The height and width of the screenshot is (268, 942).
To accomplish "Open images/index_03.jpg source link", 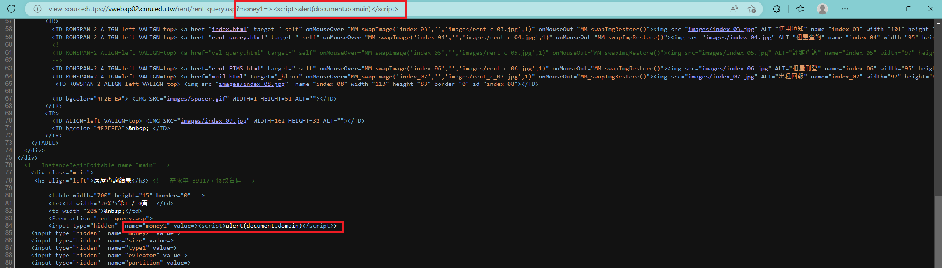I will 721,29.
